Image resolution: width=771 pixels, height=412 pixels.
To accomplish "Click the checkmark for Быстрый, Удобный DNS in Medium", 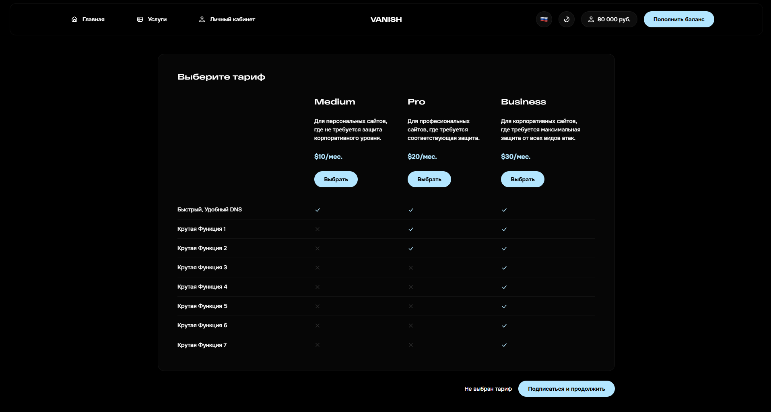I will click(317, 209).
